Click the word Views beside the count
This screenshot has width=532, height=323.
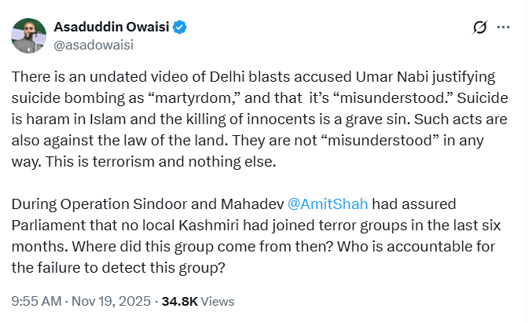218,301
